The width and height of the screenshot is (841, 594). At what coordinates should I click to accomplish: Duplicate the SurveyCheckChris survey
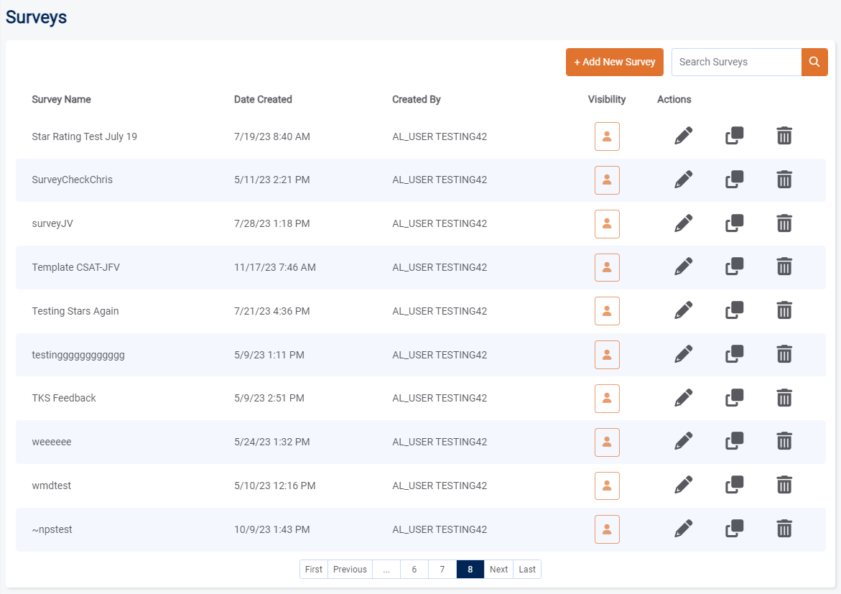tap(734, 180)
